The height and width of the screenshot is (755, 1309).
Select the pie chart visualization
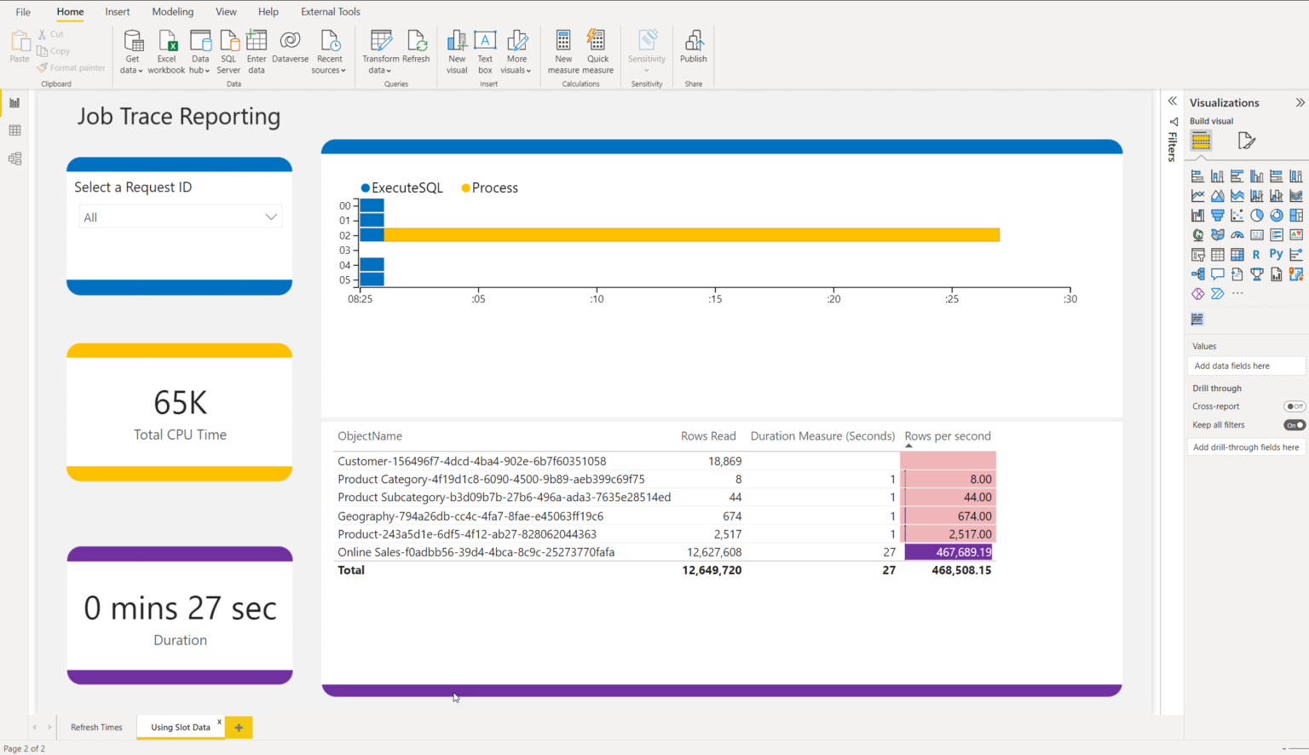tap(1257, 216)
